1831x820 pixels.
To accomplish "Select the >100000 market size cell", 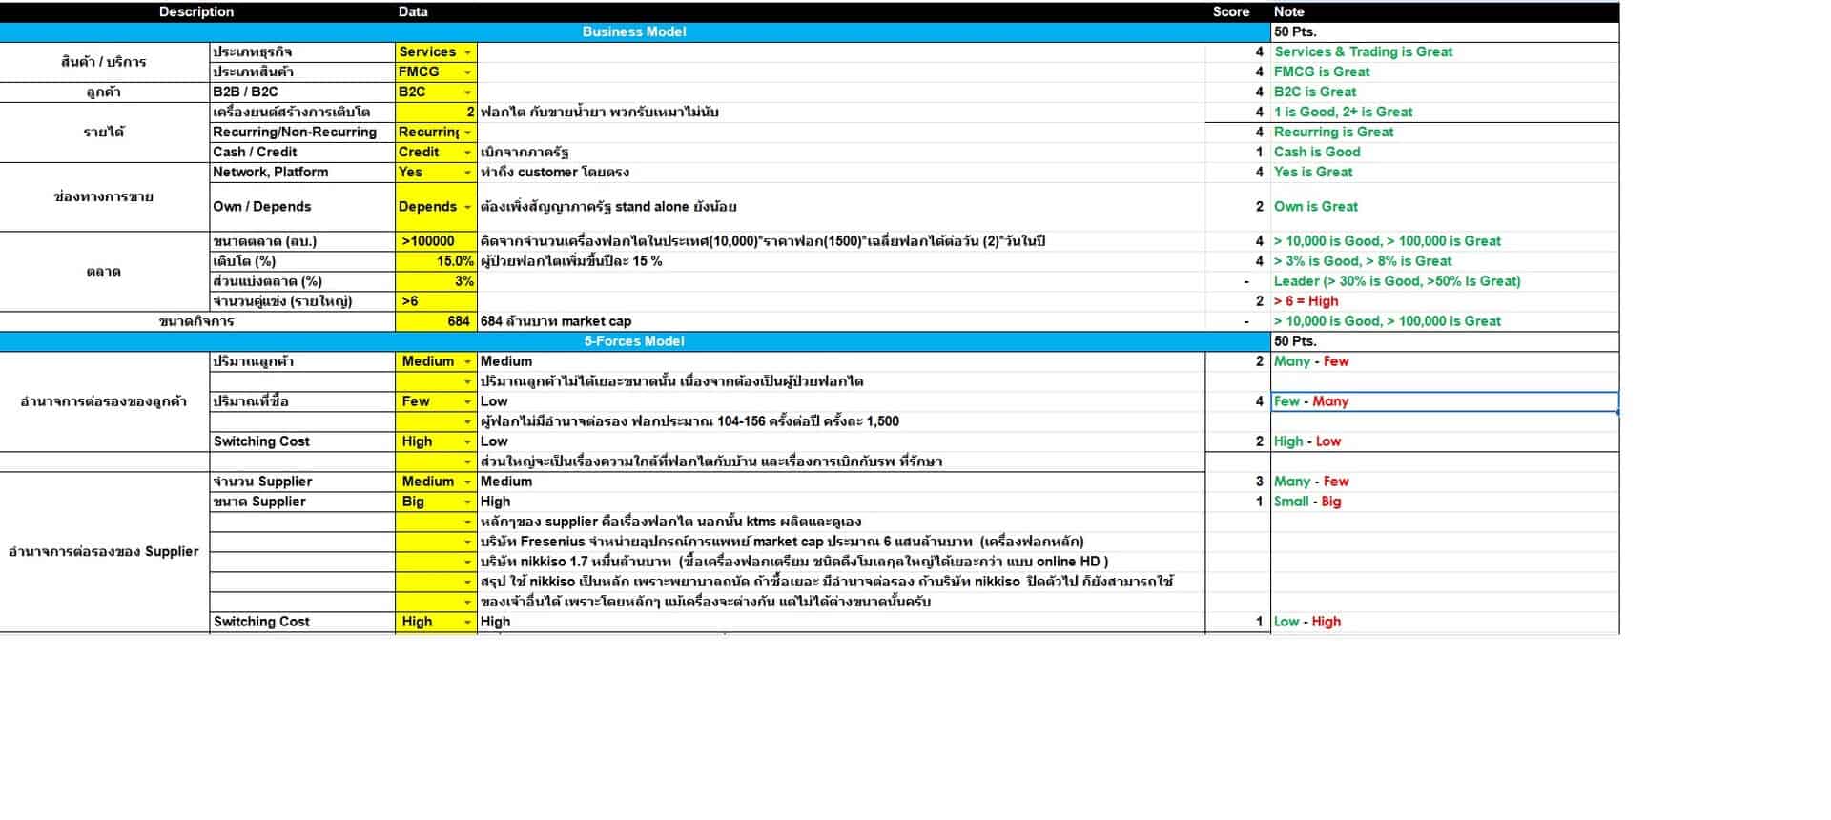I will click(x=435, y=241).
